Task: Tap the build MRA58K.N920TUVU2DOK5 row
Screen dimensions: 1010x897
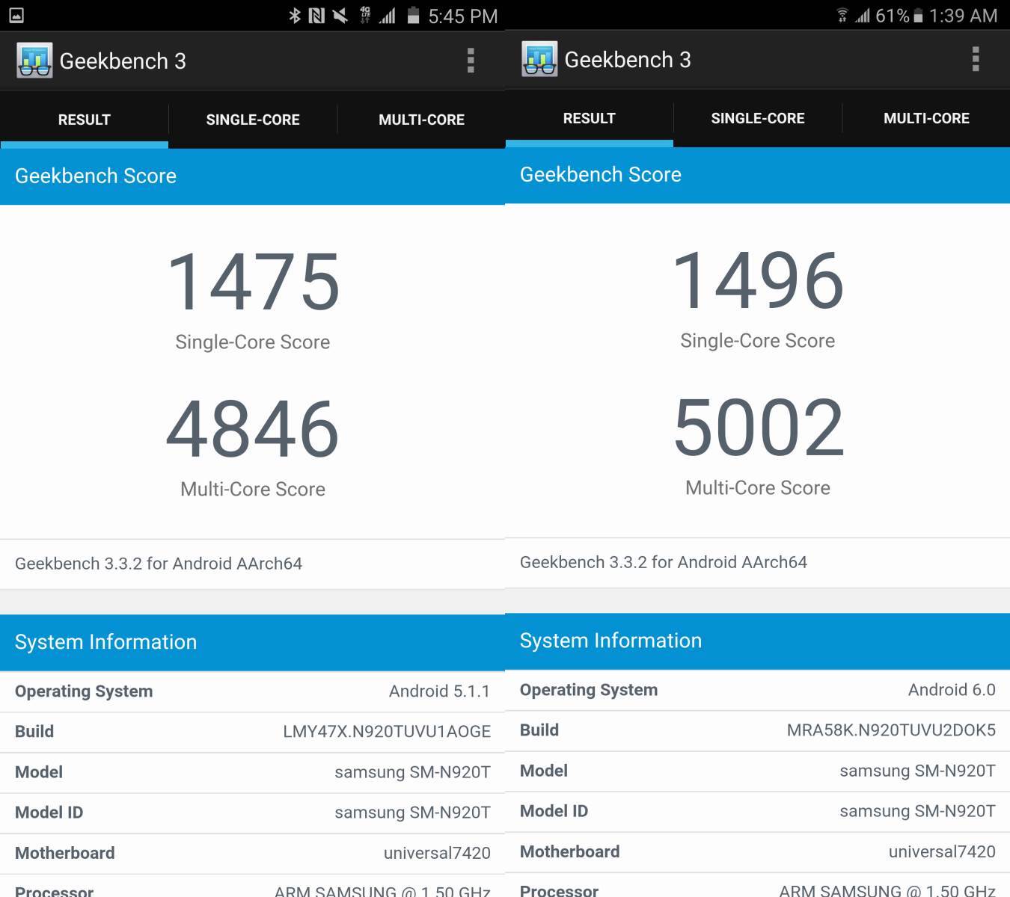Action: coord(757,730)
